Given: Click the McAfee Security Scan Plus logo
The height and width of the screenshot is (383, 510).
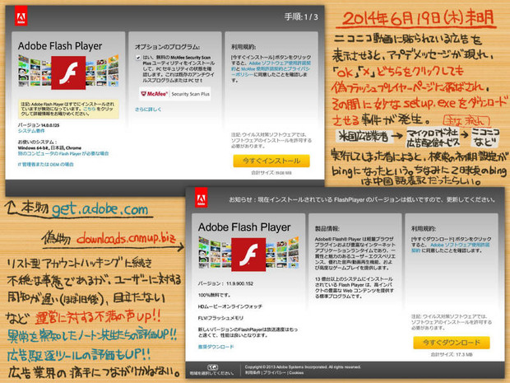Looking at the screenshot, I should [175, 94].
